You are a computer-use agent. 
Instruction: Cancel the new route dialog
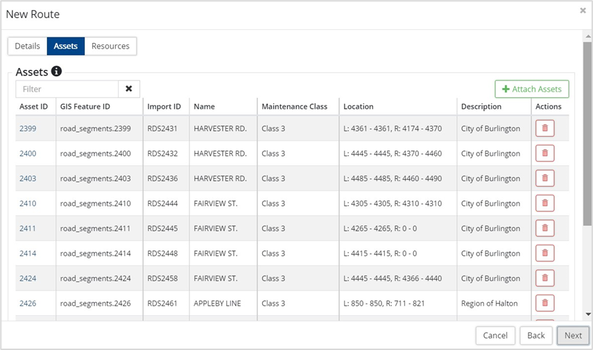click(495, 335)
